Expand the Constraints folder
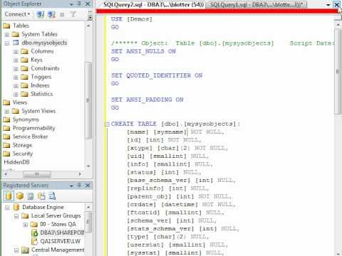Image resolution: width=342 pixels, height=256 pixels. coord(16,69)
